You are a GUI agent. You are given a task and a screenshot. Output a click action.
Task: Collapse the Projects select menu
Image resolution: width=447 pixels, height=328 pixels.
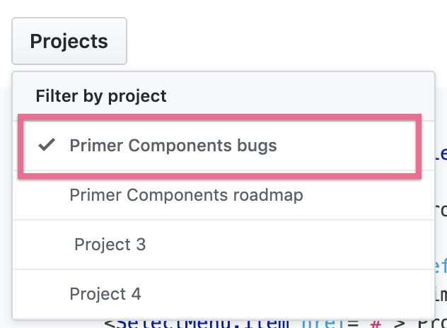[69, 41]
